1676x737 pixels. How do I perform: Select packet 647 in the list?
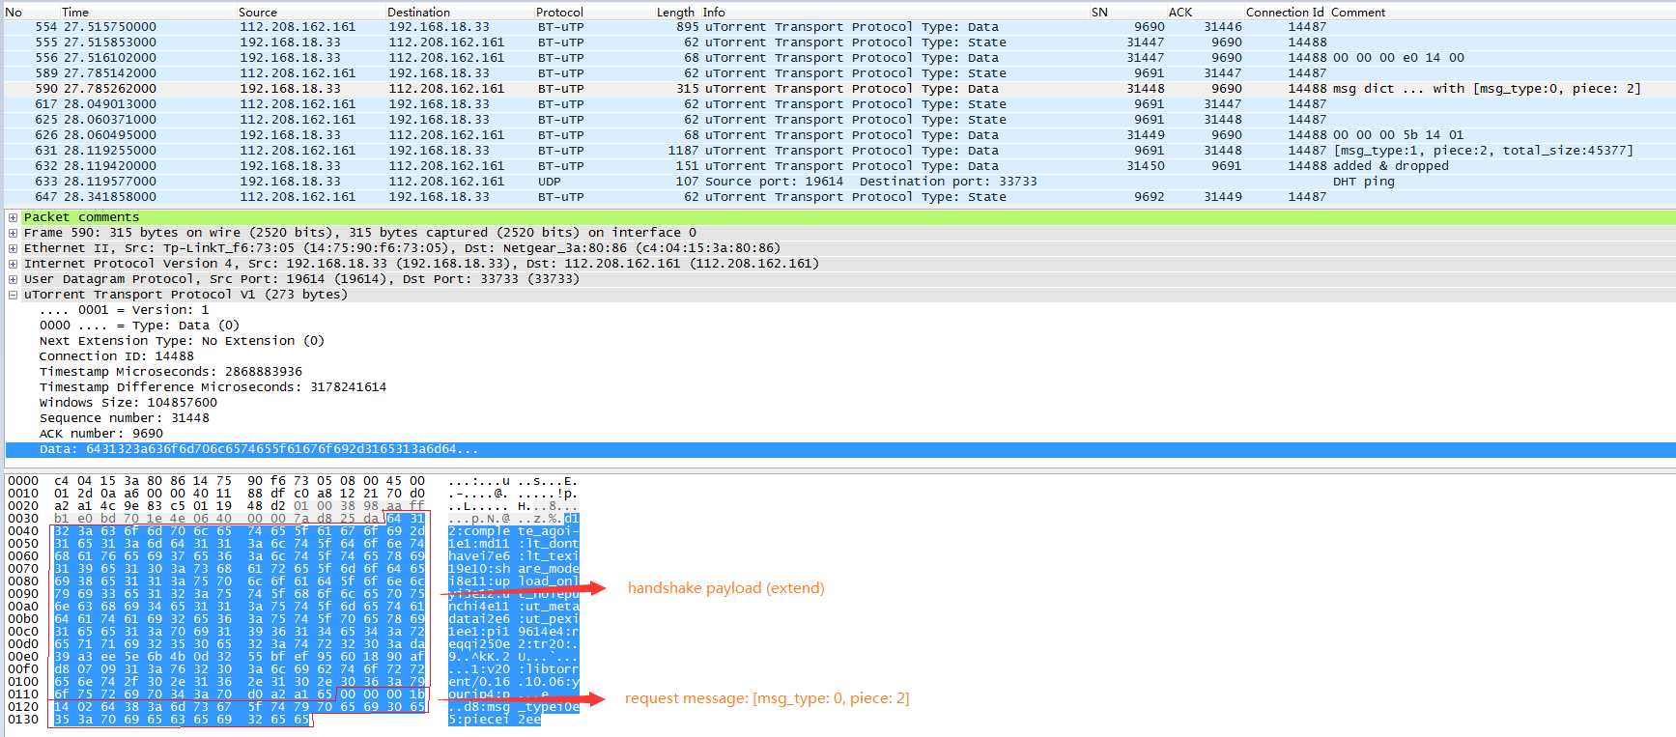coord(840,197)
